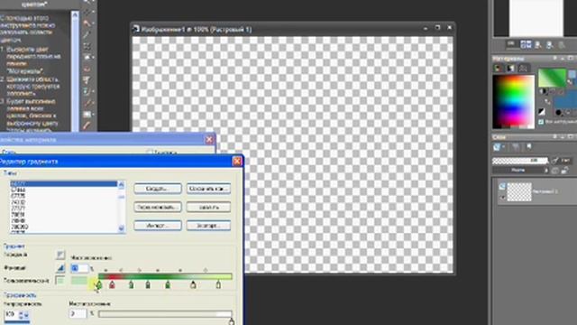Screen dimensions: 577x325
Task: Switch to the Frame tab in Materials palette
Action: [x=498, y=69]
